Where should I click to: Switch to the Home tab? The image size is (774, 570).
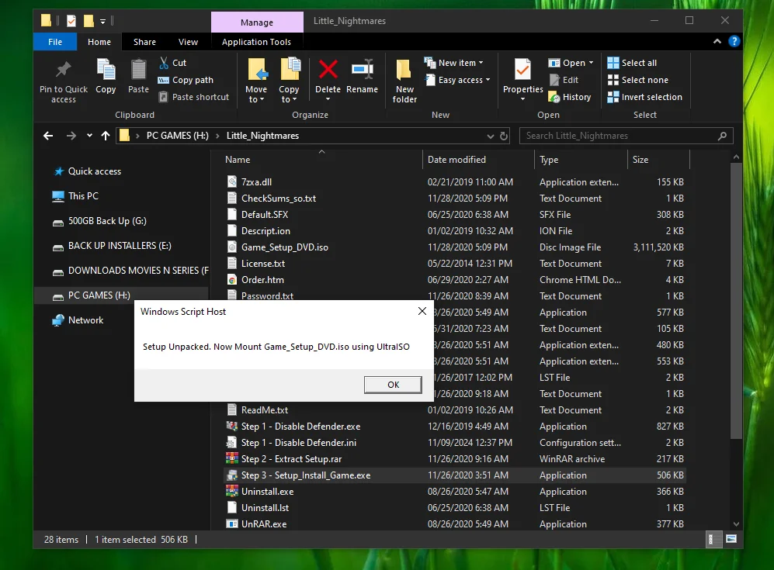(99, 42)
